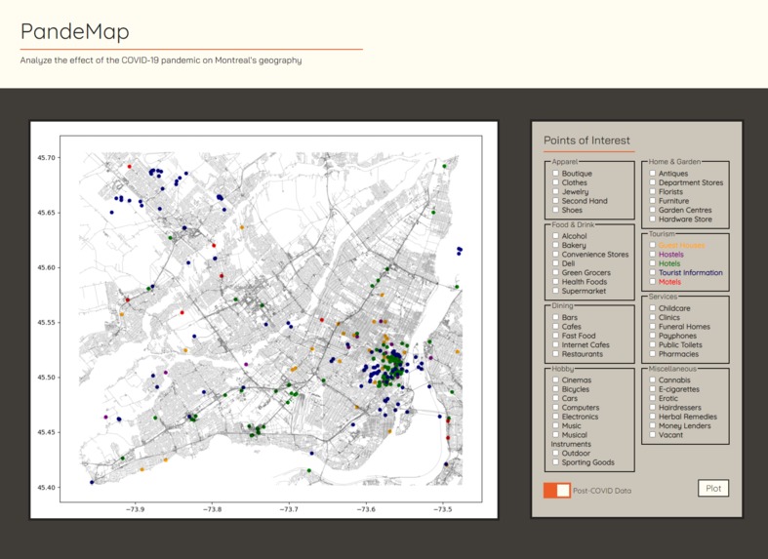
Task: Enable the Internet Cafes checkbox
Action: tap(555, 344)
